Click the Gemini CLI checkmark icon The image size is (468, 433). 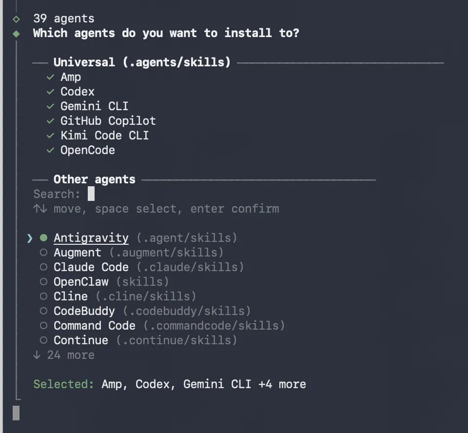(x=50, y=106)
